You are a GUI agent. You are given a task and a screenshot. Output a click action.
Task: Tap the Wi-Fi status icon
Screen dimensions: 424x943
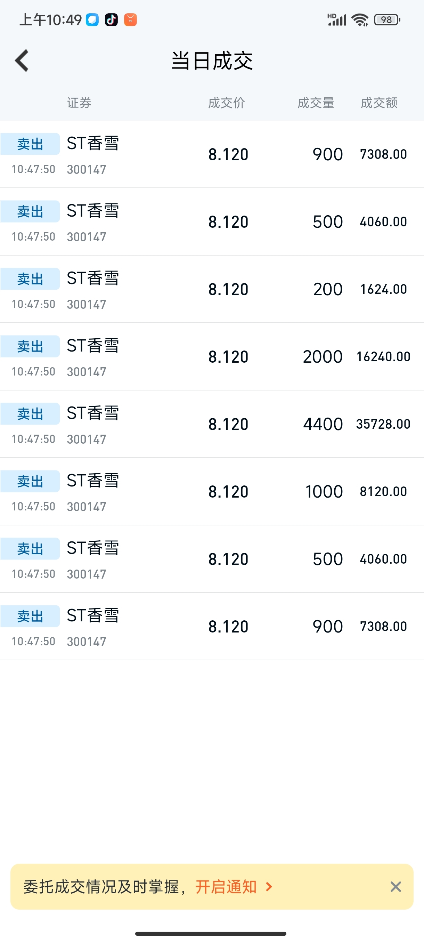(x=360, y=20)
